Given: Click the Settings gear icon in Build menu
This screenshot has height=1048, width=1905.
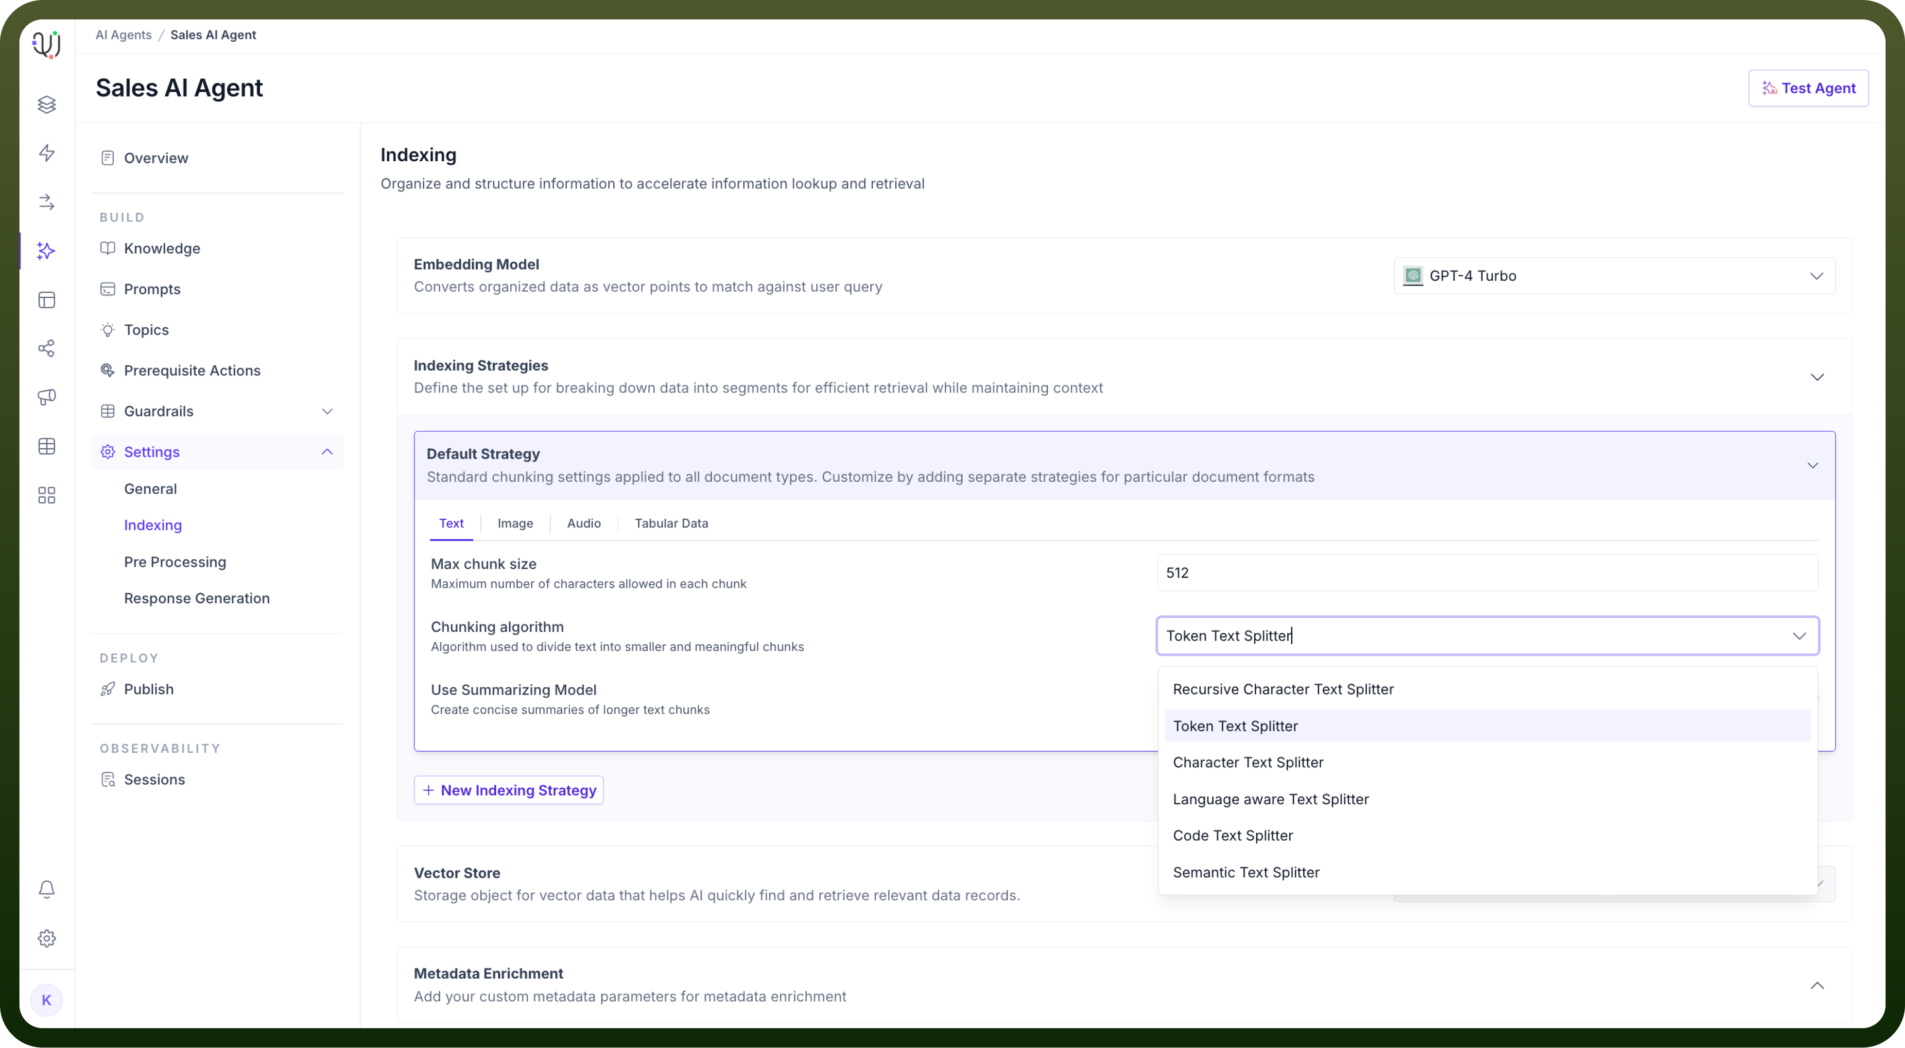Looking at the screenshot, I should pyautogui.click(x=108, y=452).
